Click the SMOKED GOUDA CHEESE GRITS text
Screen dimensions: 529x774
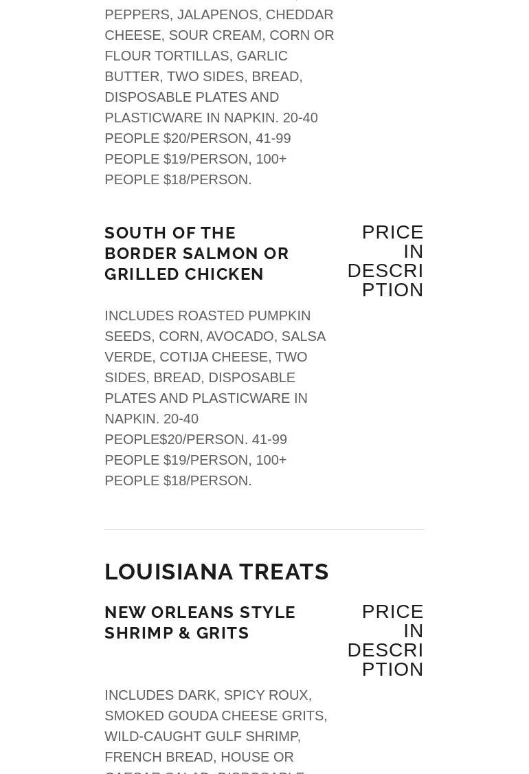[215, 716]
